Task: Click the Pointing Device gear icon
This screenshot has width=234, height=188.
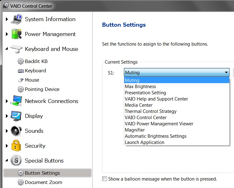Action: point(21,89)
